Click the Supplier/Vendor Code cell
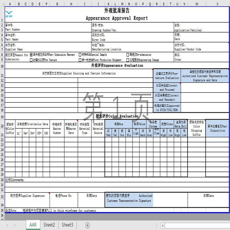Image resolution: width=230 pixels, height=230 pixels. pos(201,47)
